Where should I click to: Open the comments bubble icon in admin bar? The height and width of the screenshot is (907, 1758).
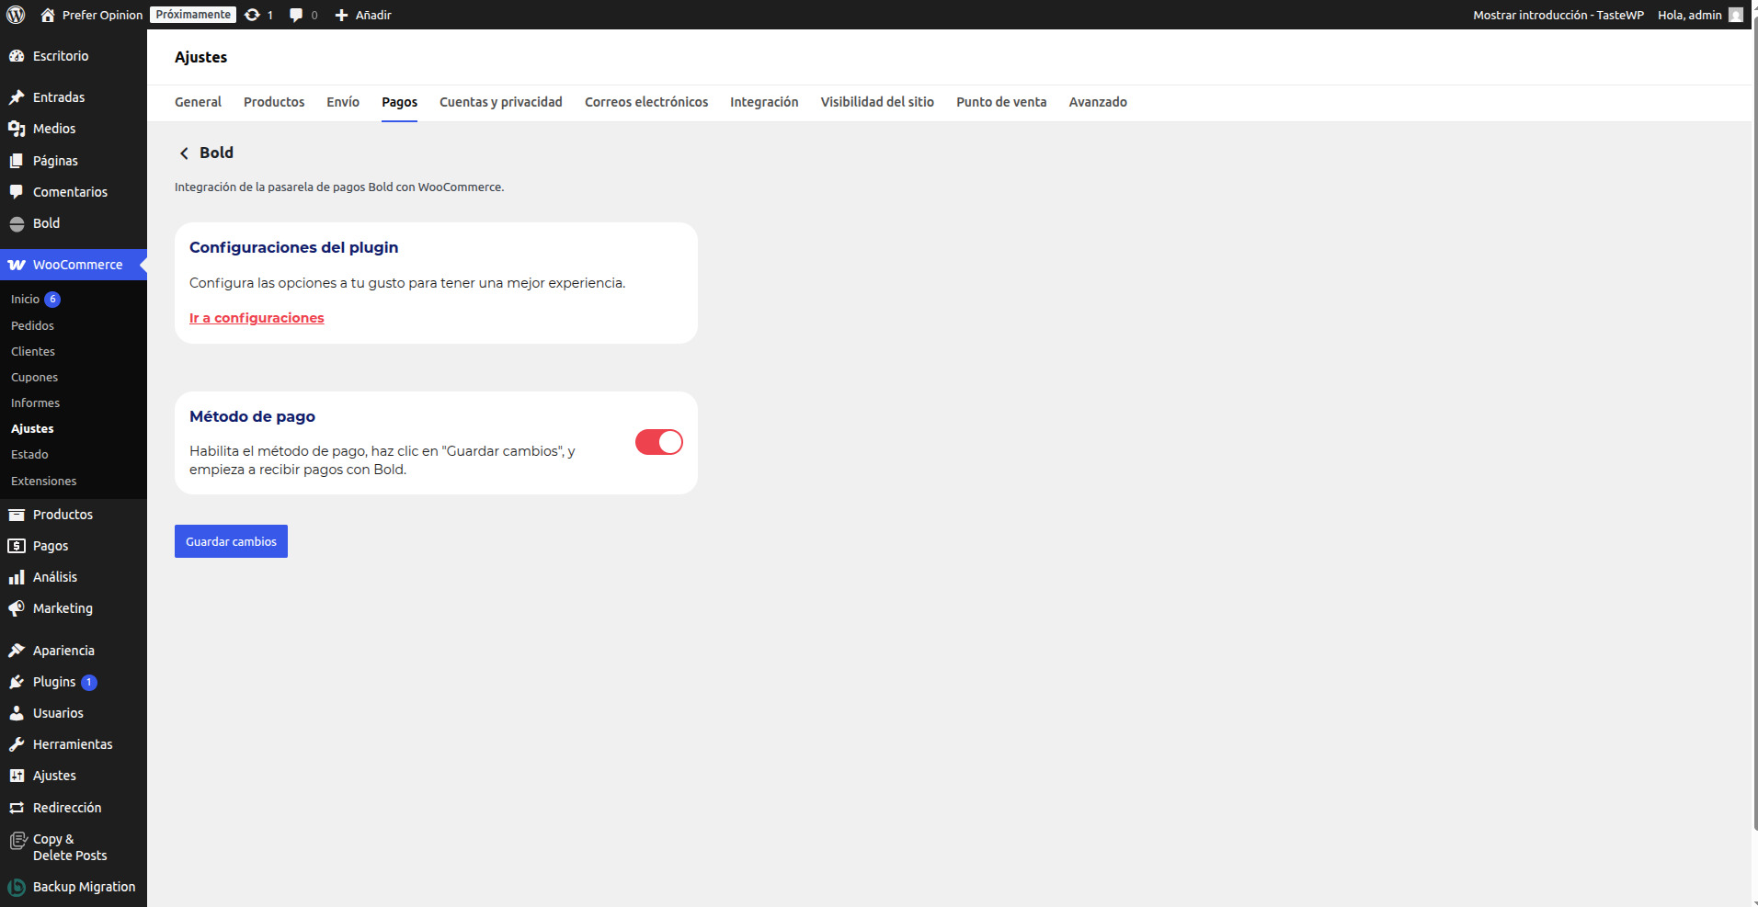point(296,15)
